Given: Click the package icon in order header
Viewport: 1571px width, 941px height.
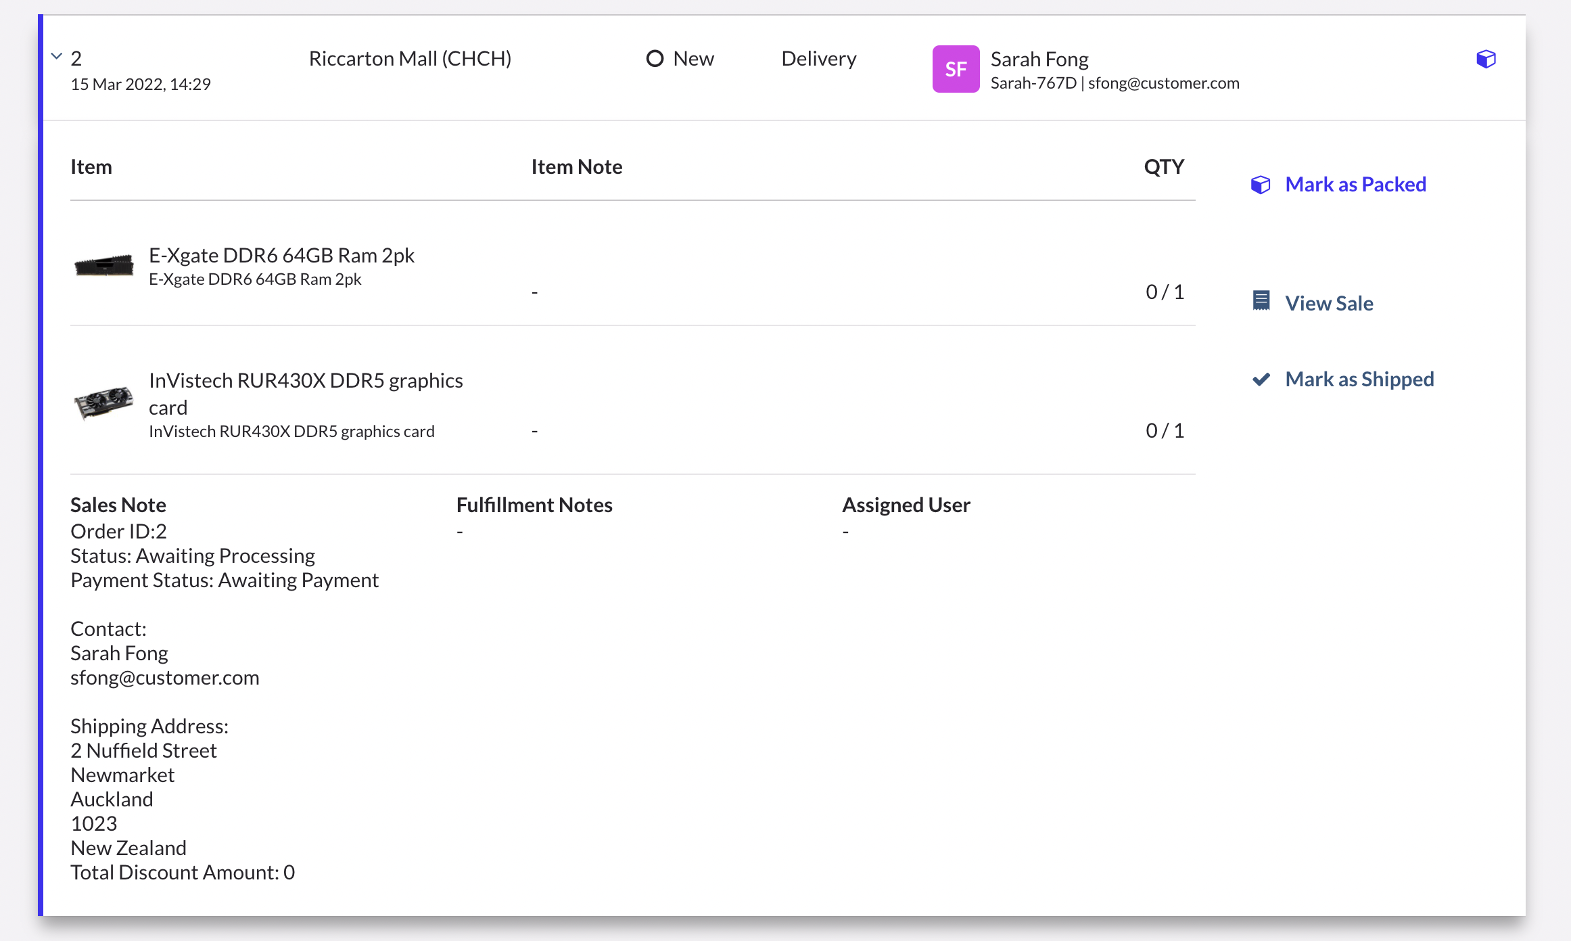Looking at the screenshot, I should point(1486,60).
